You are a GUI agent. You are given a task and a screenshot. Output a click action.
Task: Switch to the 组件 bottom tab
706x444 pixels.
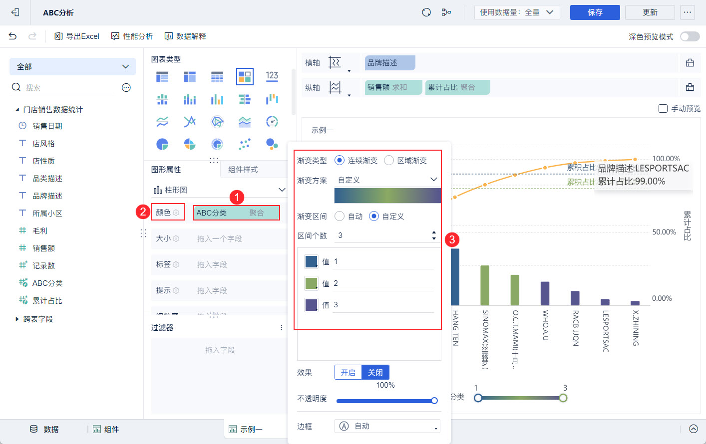[106, 429]
